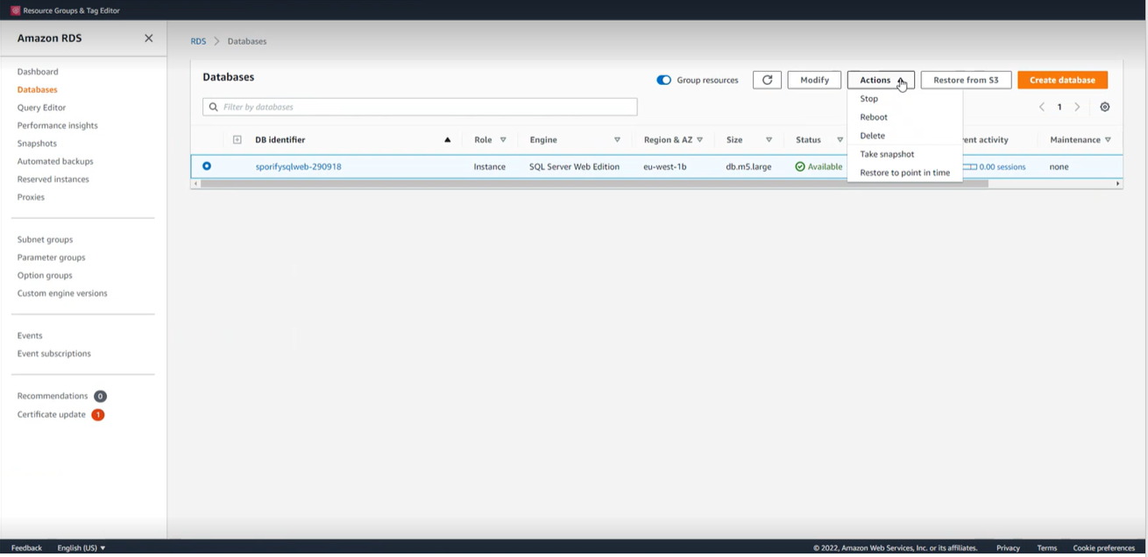Open the sporifysqlweb-290918 database link
Screen dimensions: 1148x557
click(x=298, y=166)
